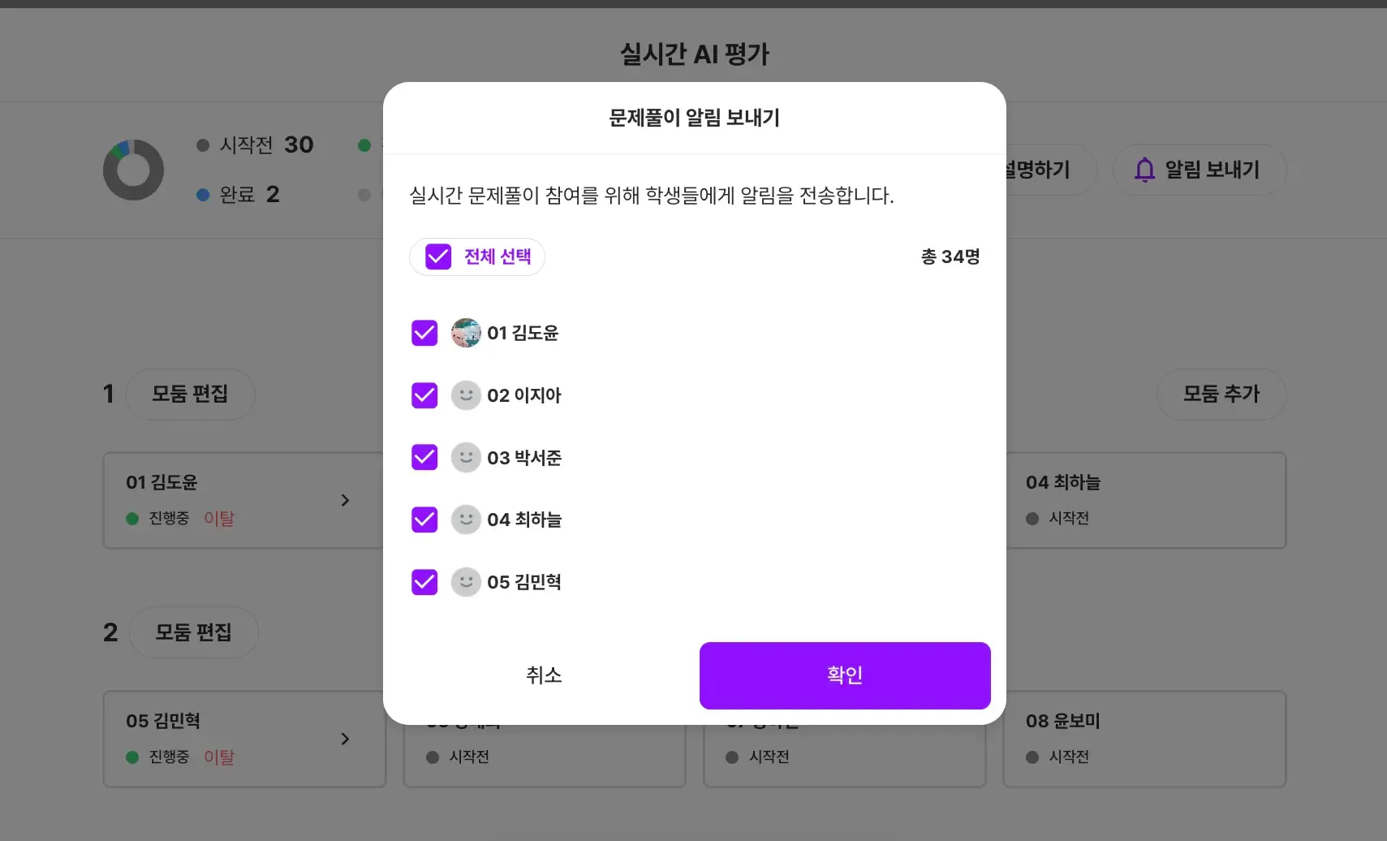Click the smiley avatar of 이지아
This screenshot has width=1387, height=841.
click(466, 395)
